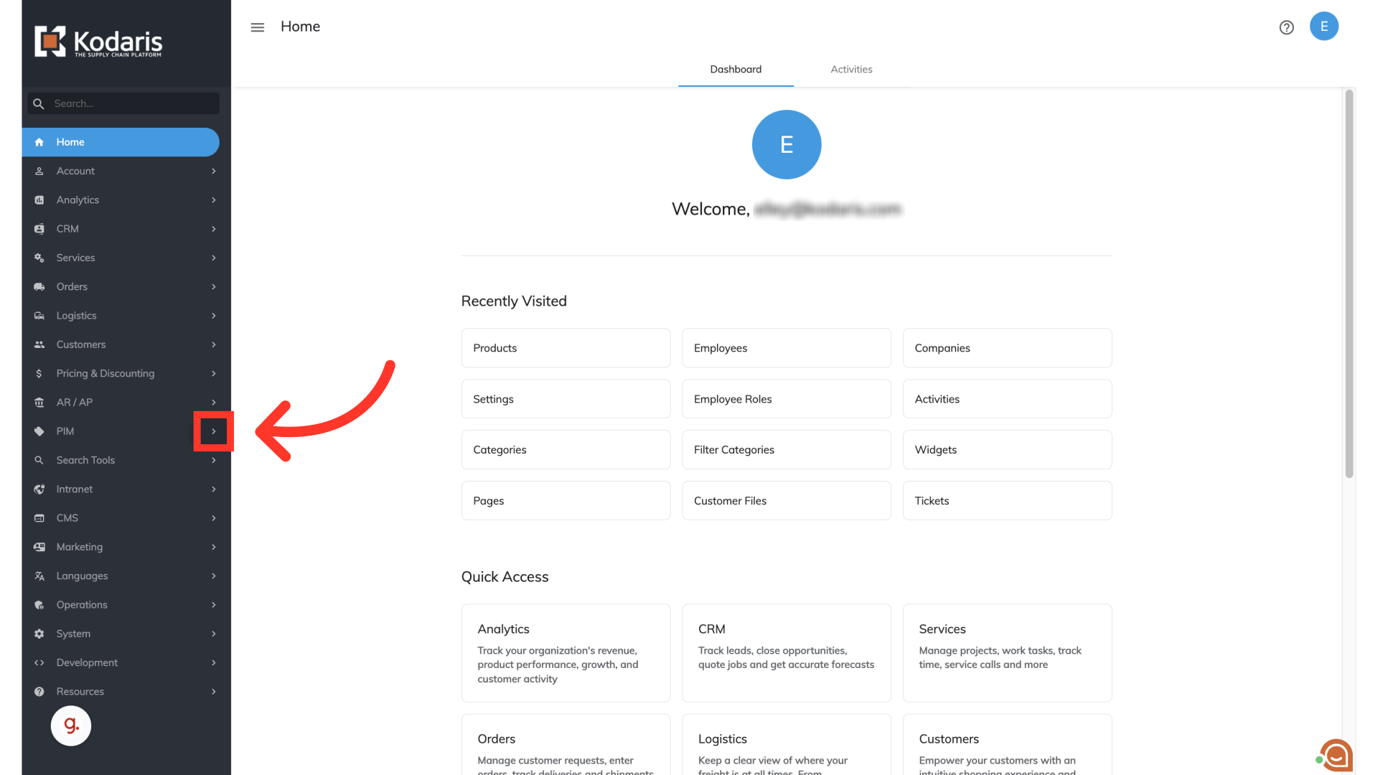Expand the Customers menu chevron

pyautogui.click(x=213, y=344)
